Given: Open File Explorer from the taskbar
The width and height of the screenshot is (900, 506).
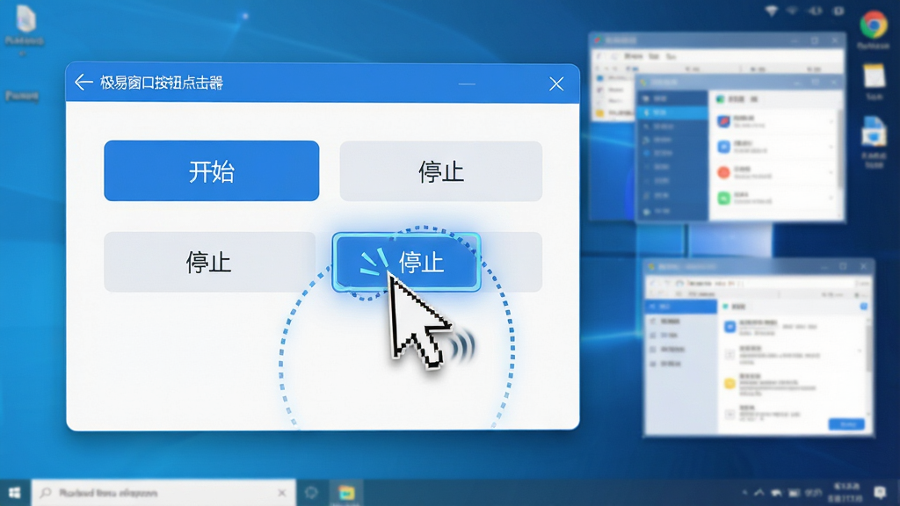Looking at the screenshot, I should coord(346,493).
